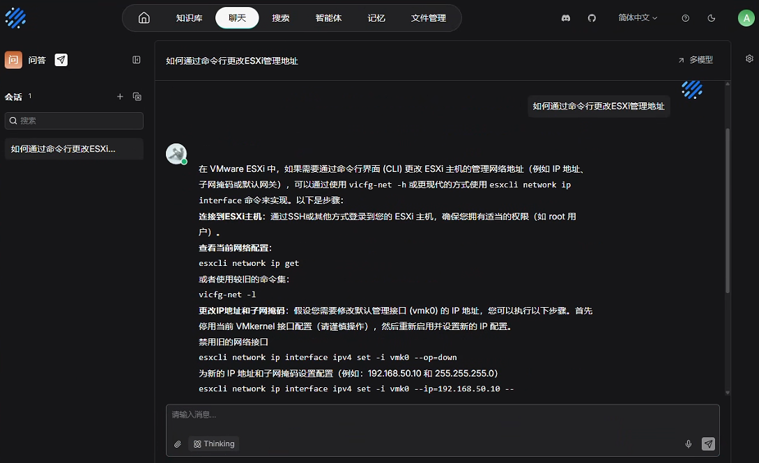Open the GitHub repository icon

coord(592,18)
